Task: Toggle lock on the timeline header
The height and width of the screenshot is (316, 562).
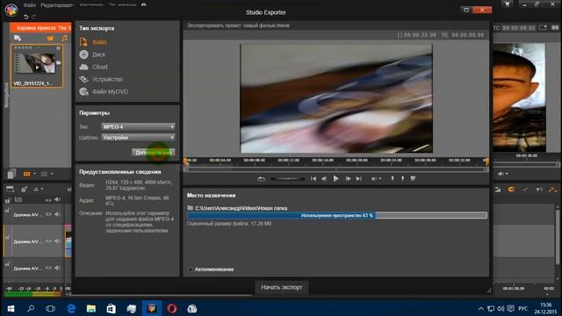Action: coord(8,200)
